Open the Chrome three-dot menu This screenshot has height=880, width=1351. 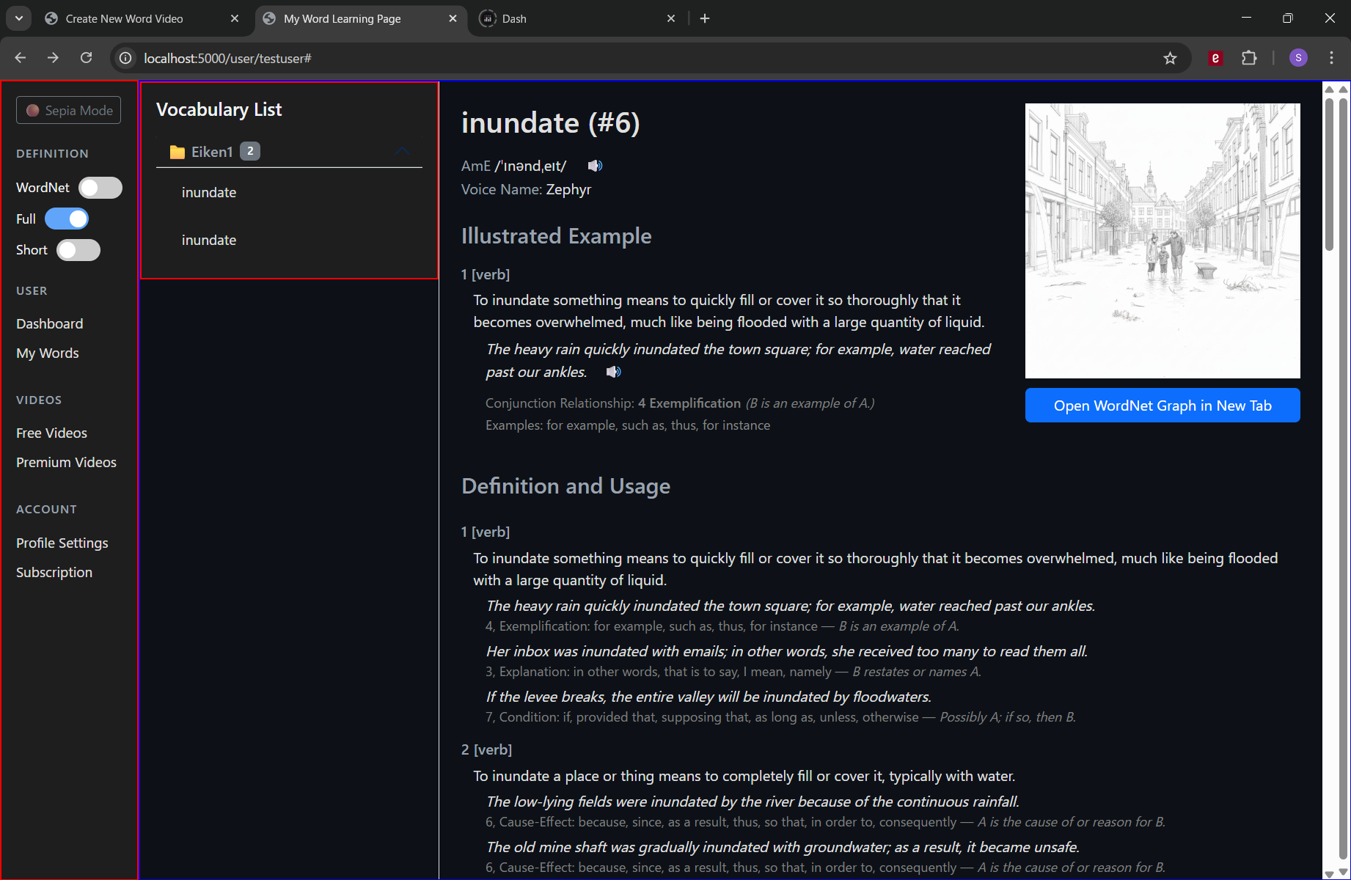click(1331, 58)
